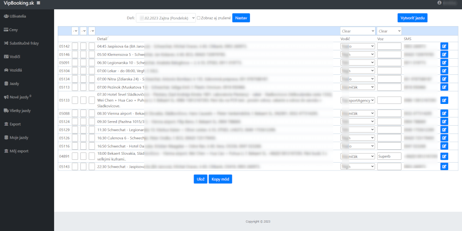Click the 'Kopy mód' button
Viewport: 462px width, 231px height.
click(220, 179)
